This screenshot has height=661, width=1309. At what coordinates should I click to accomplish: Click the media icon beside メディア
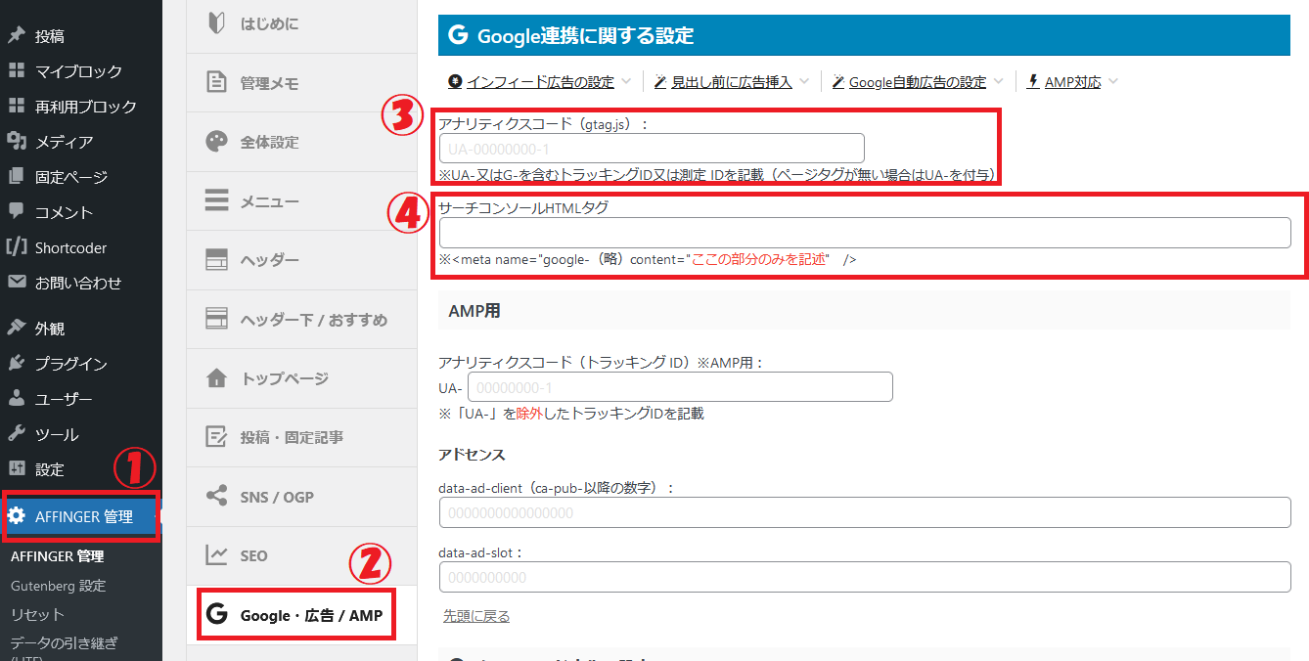coord(16,142)
